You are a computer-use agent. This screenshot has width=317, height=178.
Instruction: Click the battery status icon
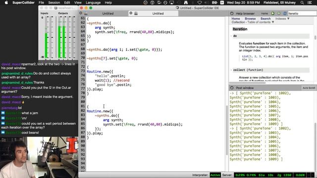pyautogui.click(x=214, y=2)
